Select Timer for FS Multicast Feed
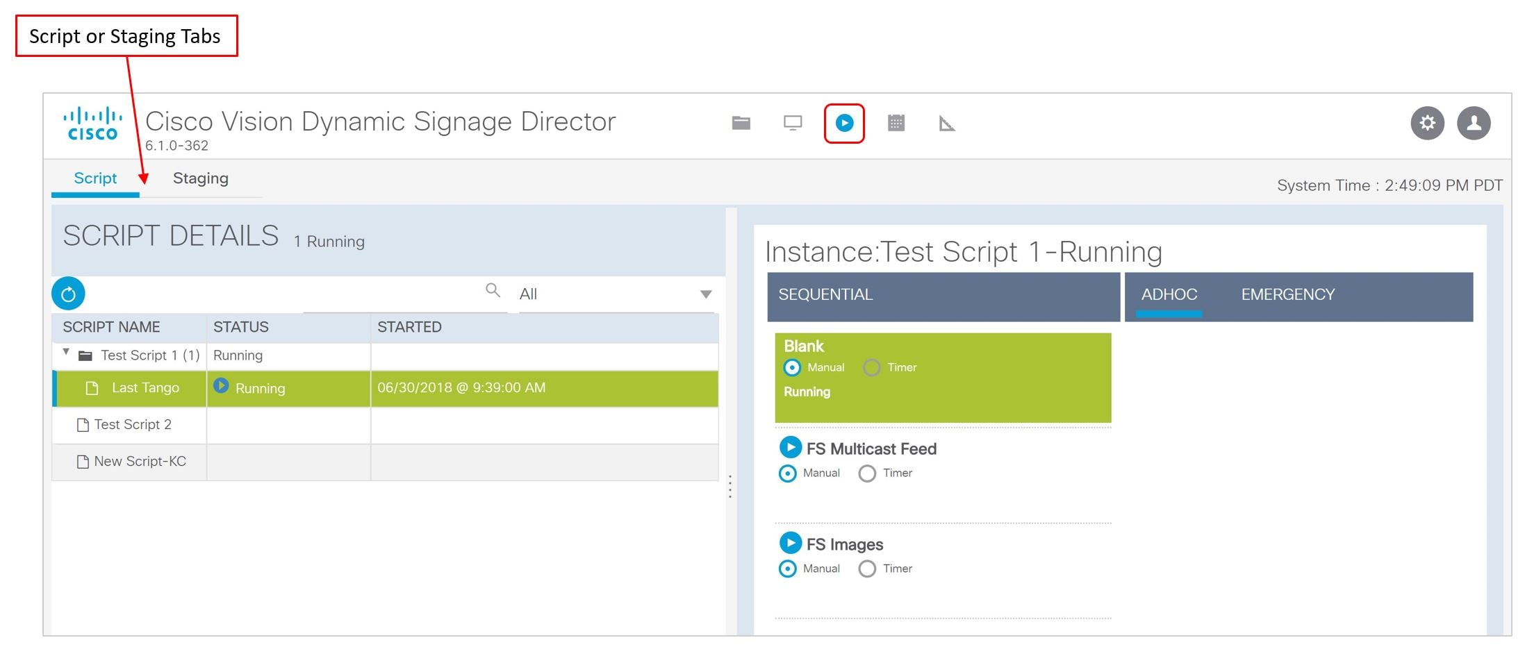Screen dimensions: 1525x647 click(867, 473)
